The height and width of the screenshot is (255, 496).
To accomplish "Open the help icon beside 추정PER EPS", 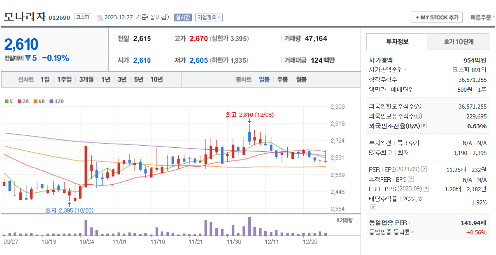I will (x=410, y=179).
